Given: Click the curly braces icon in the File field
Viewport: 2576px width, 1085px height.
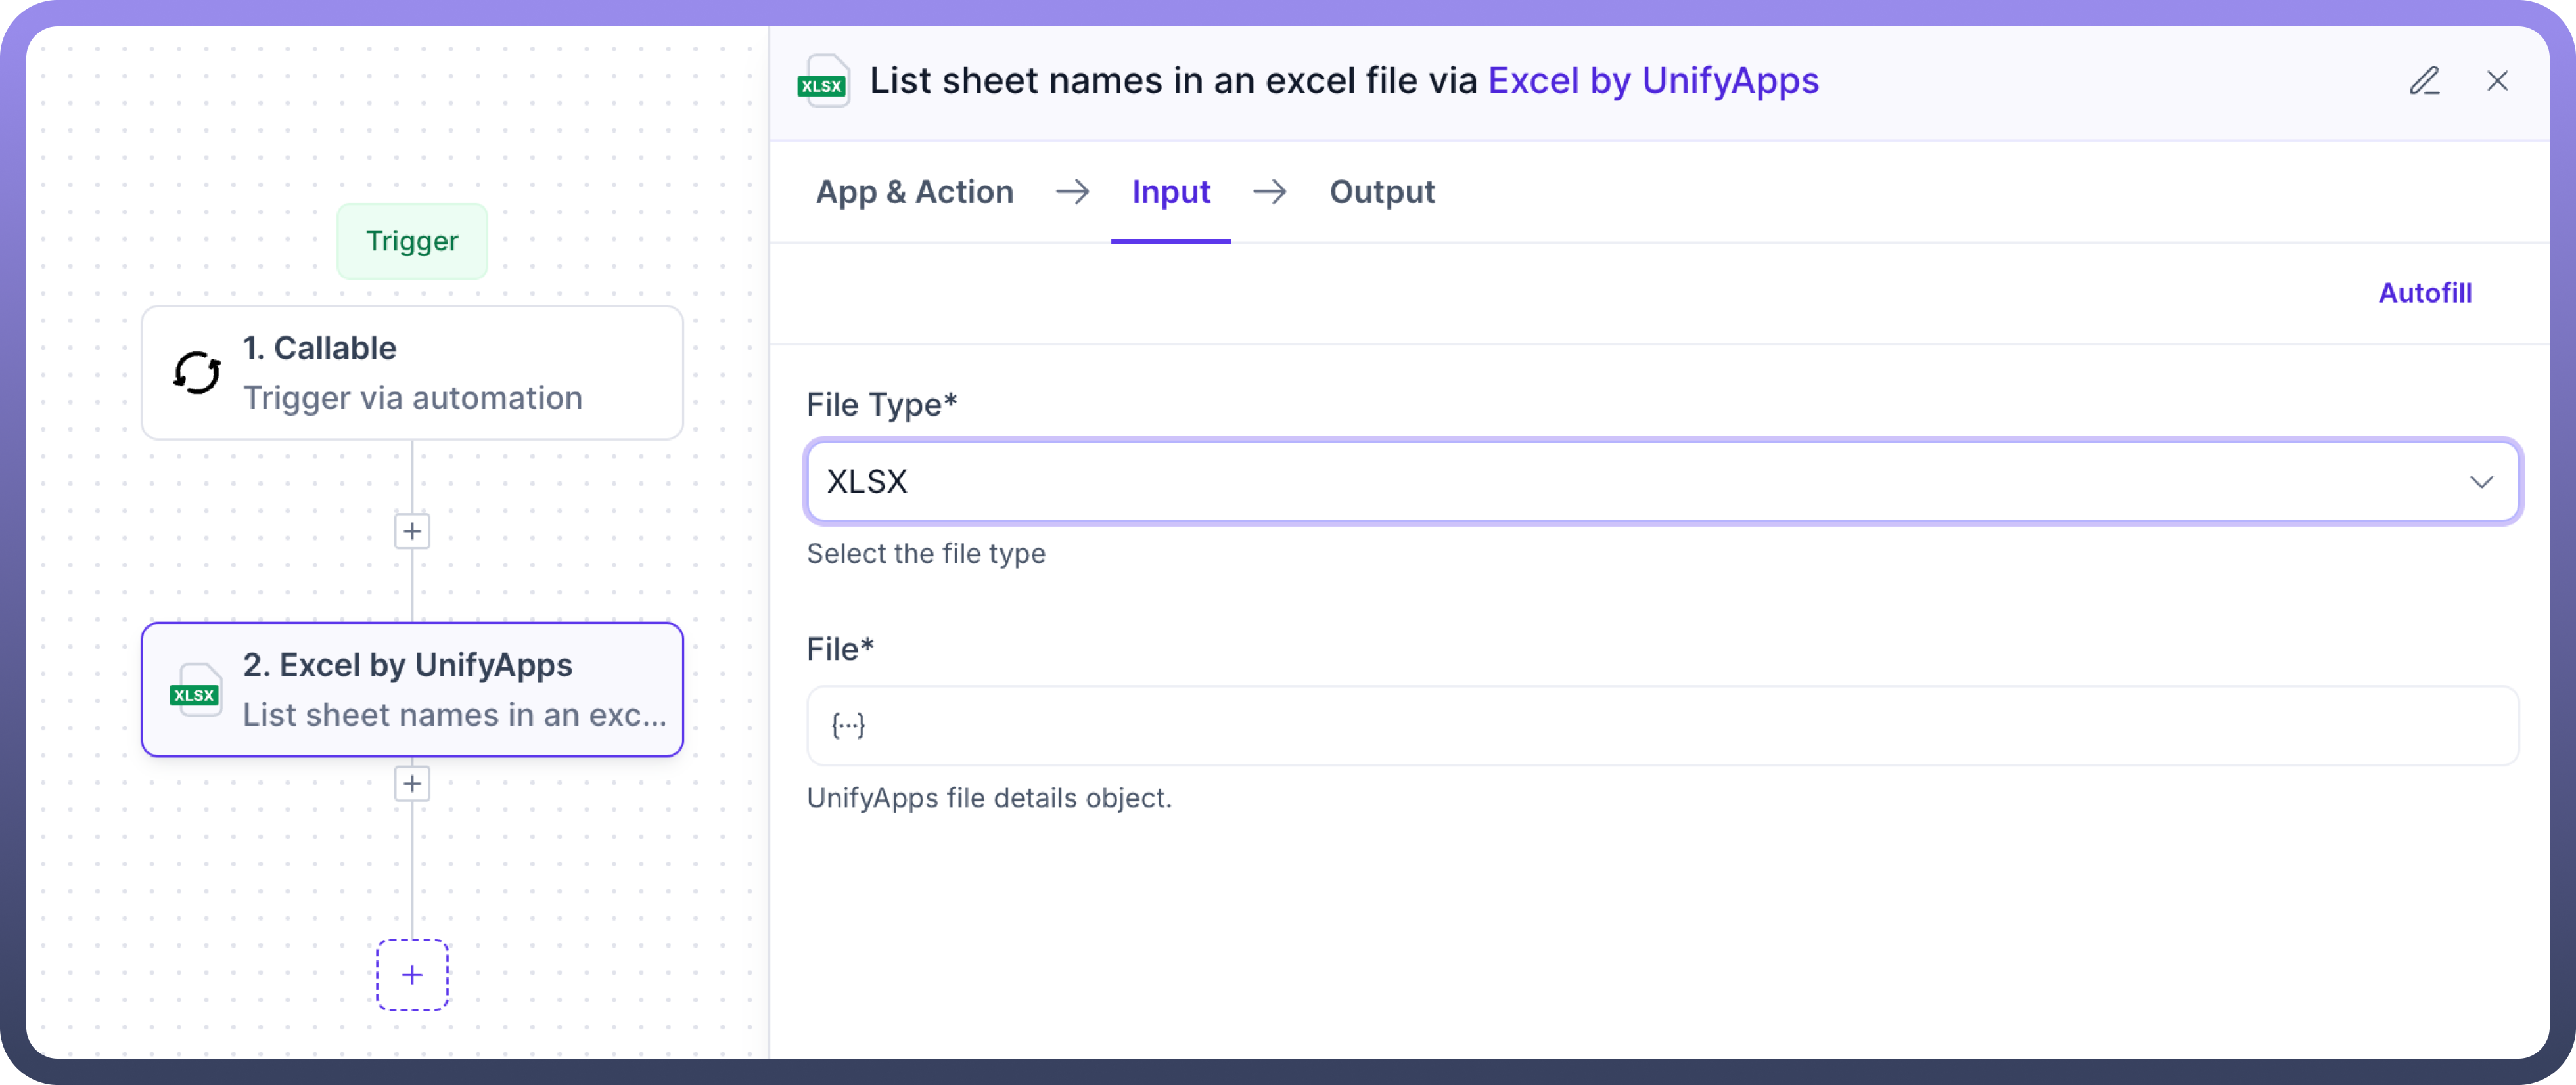Looking at the screenshot, I should (848, 725).
